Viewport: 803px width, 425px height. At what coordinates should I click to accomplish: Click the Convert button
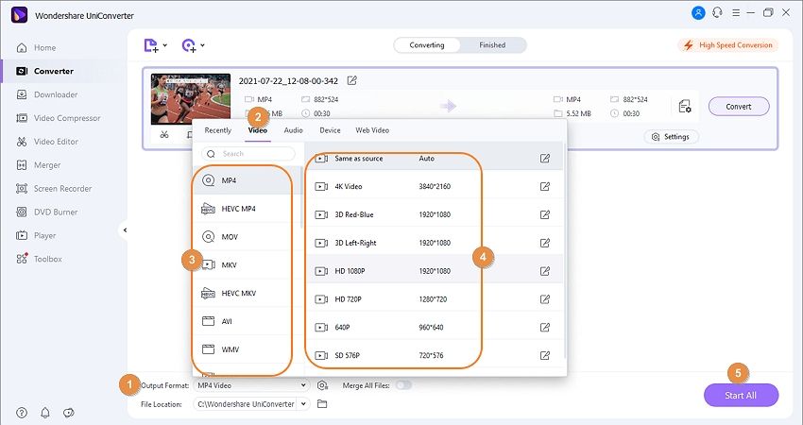pyautogui.click(x=739, y=107)
